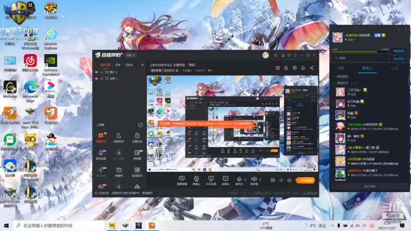
Task: Open the 主播任务 tool in the toolbox
Action: click(137, 138)
